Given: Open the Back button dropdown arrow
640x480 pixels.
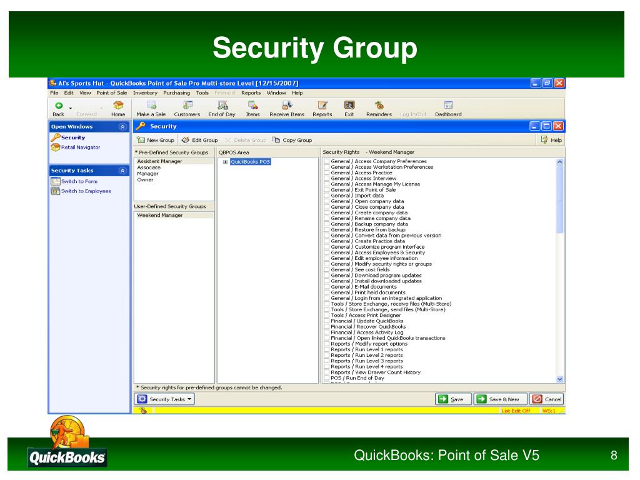Looking at the screenshot, I should 71,107.
